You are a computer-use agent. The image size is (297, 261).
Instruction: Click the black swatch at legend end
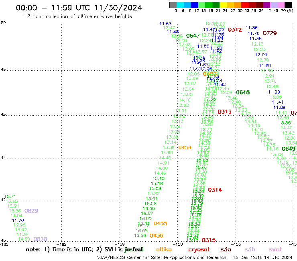[288, 5]
